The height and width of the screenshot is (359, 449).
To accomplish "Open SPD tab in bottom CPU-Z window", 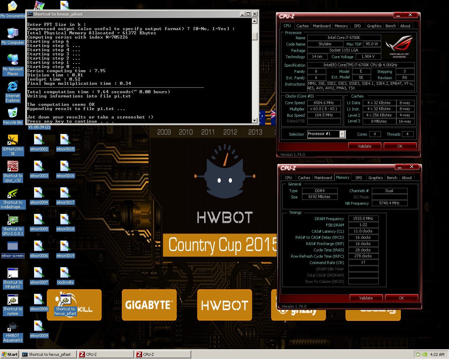I will pos(359,178).
